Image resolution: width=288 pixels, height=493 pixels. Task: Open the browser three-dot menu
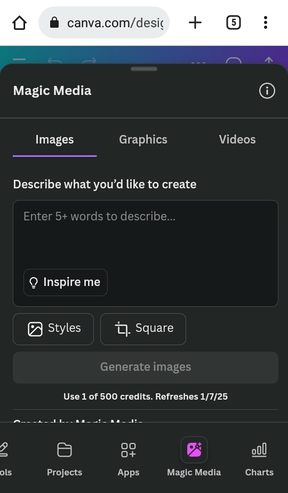[x=266, y=22]
